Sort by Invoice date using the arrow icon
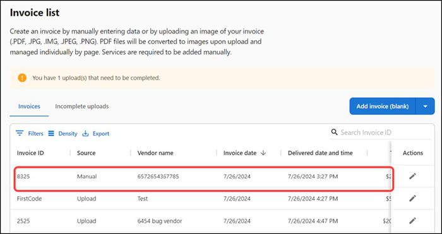This screenshot has width=442, height=234. click(263, 153)
